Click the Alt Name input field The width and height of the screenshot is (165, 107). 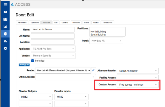click(x=53, y=36)
